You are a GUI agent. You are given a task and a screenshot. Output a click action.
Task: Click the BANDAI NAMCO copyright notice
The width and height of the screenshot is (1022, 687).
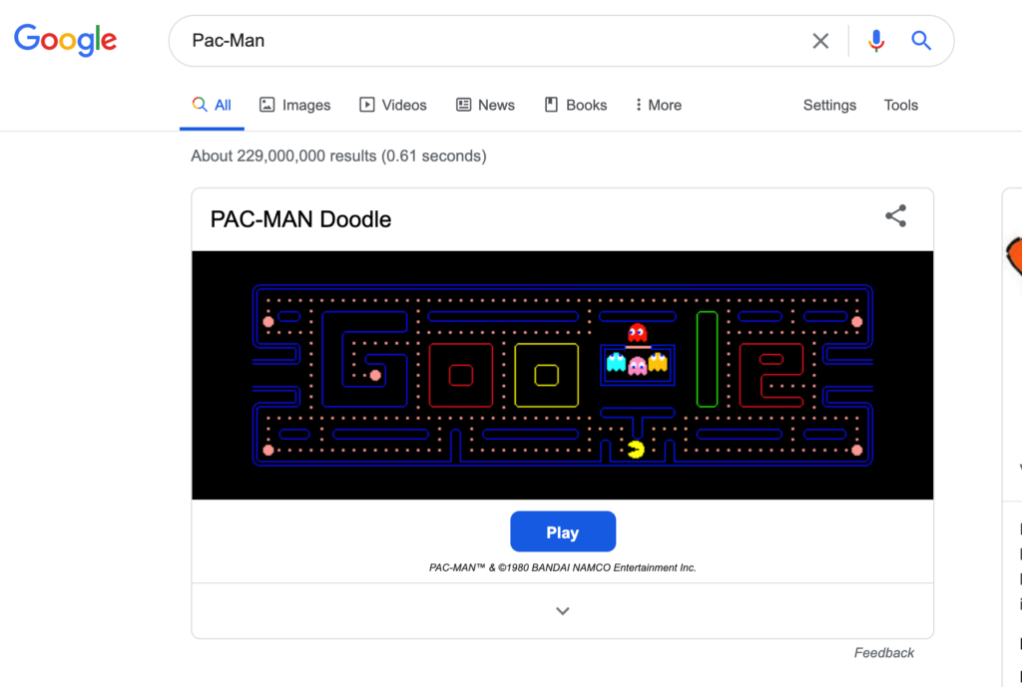click(563, 567)
